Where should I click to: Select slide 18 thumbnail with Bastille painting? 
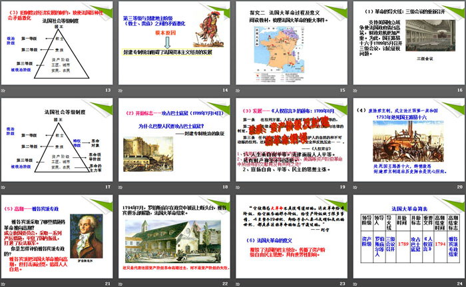(174, 140)
